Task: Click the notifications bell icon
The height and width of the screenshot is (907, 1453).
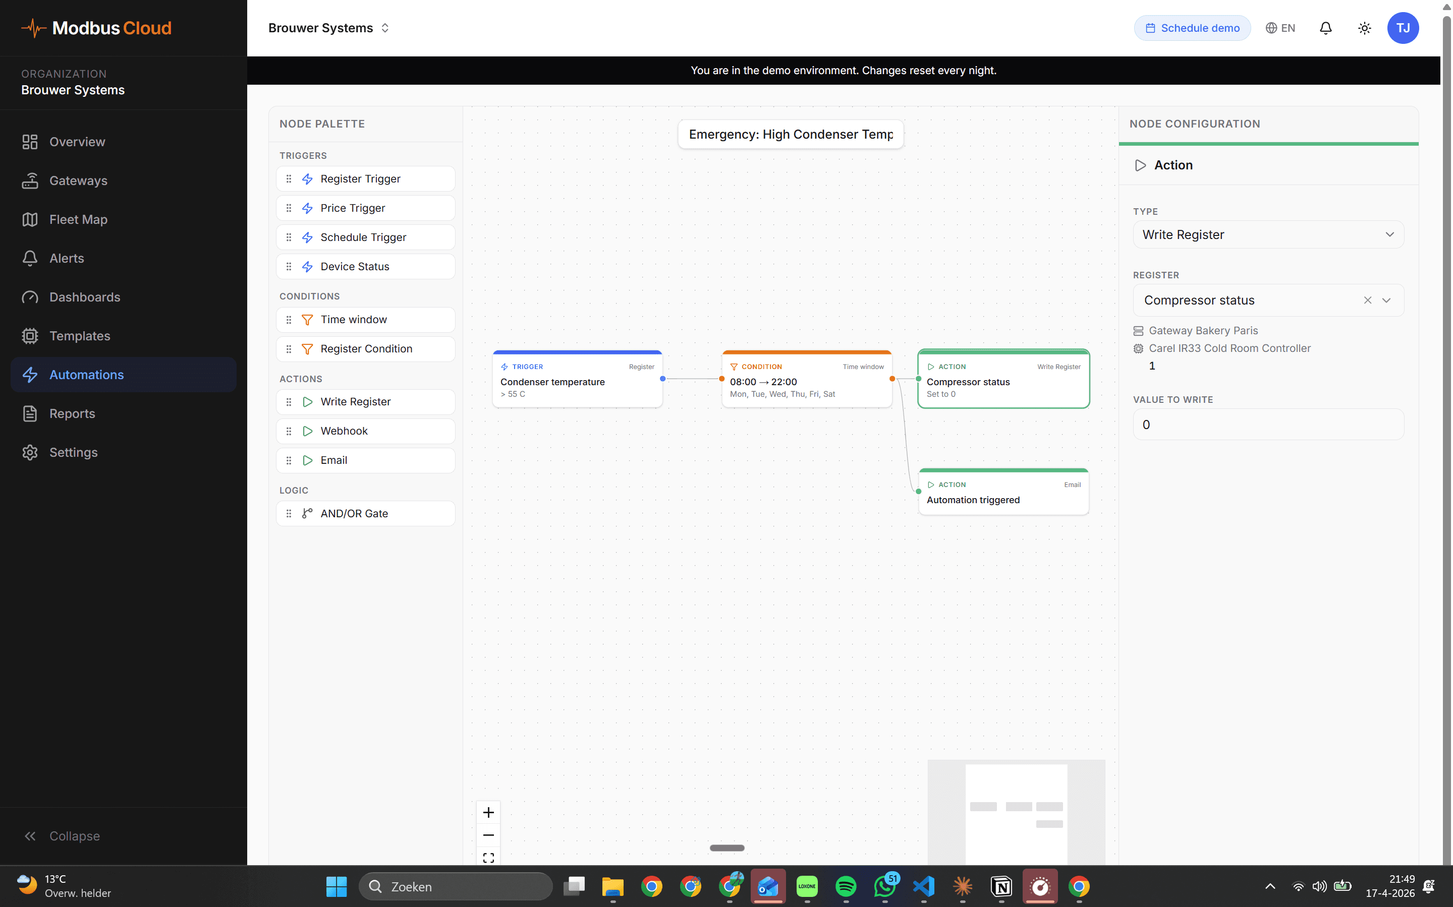Action: point(1325,28)
